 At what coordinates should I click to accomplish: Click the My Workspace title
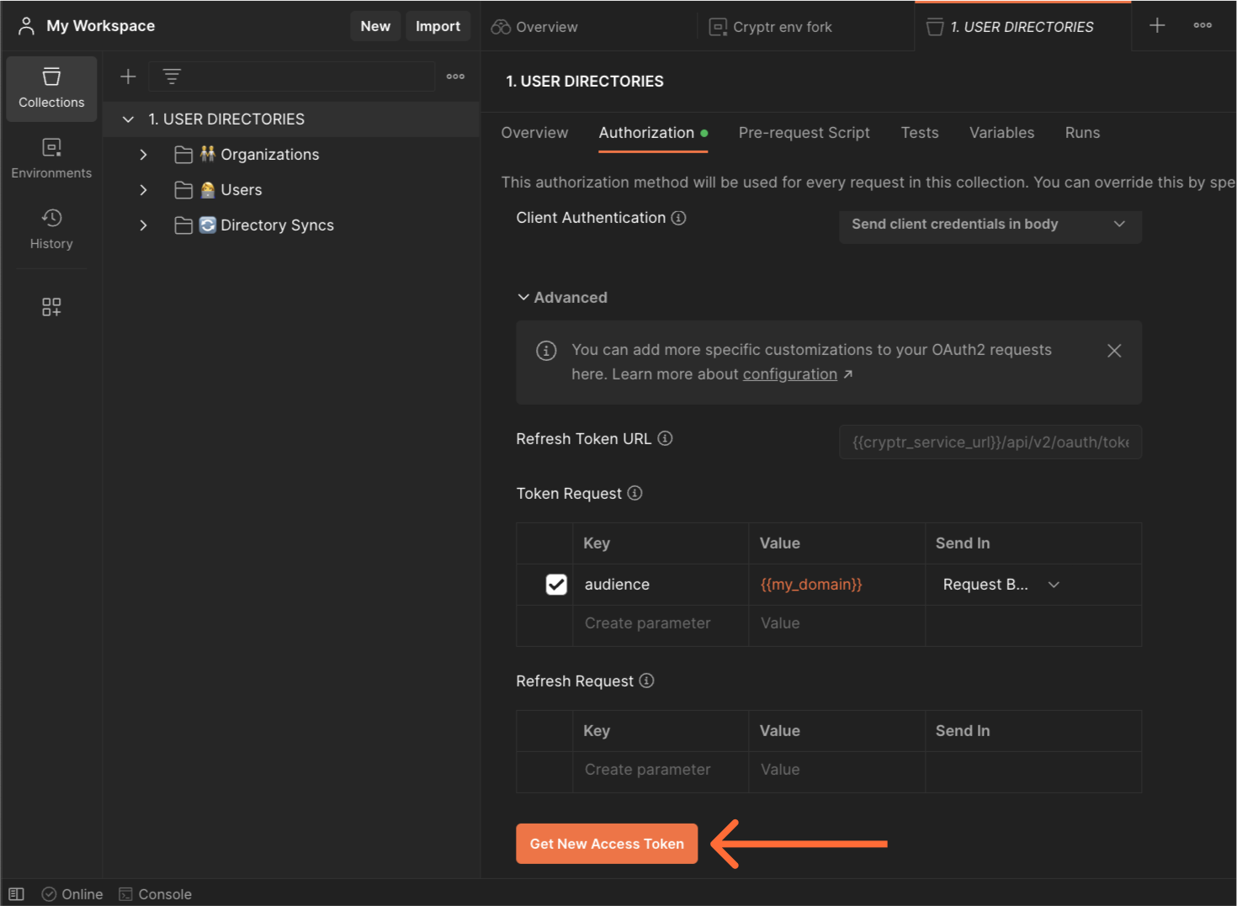click(x=101, y=26)
